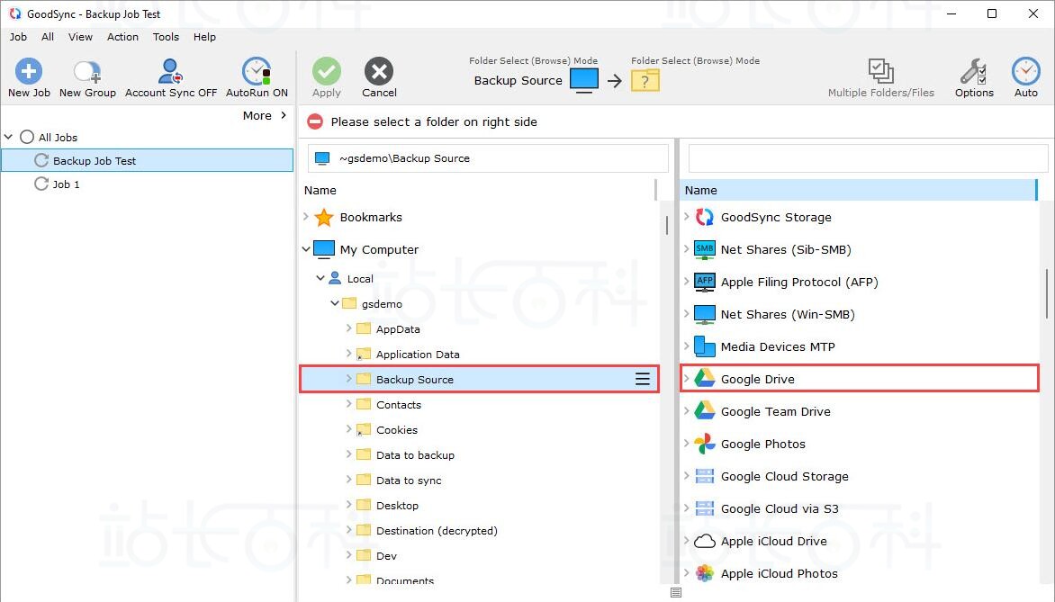1055x602 pixels.
Task: Open the Help menu
Action: coord(204,37)
